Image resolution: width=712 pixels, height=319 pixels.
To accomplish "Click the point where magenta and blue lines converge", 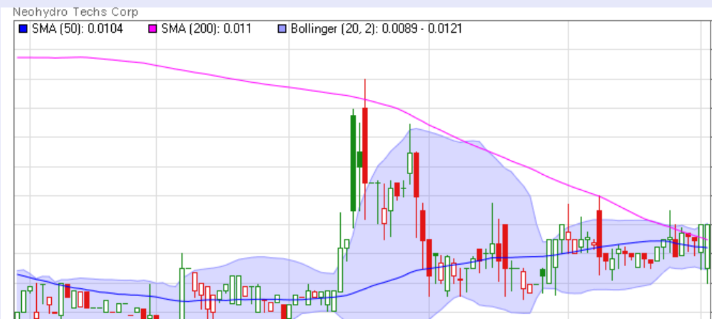I will pos(703,241).
